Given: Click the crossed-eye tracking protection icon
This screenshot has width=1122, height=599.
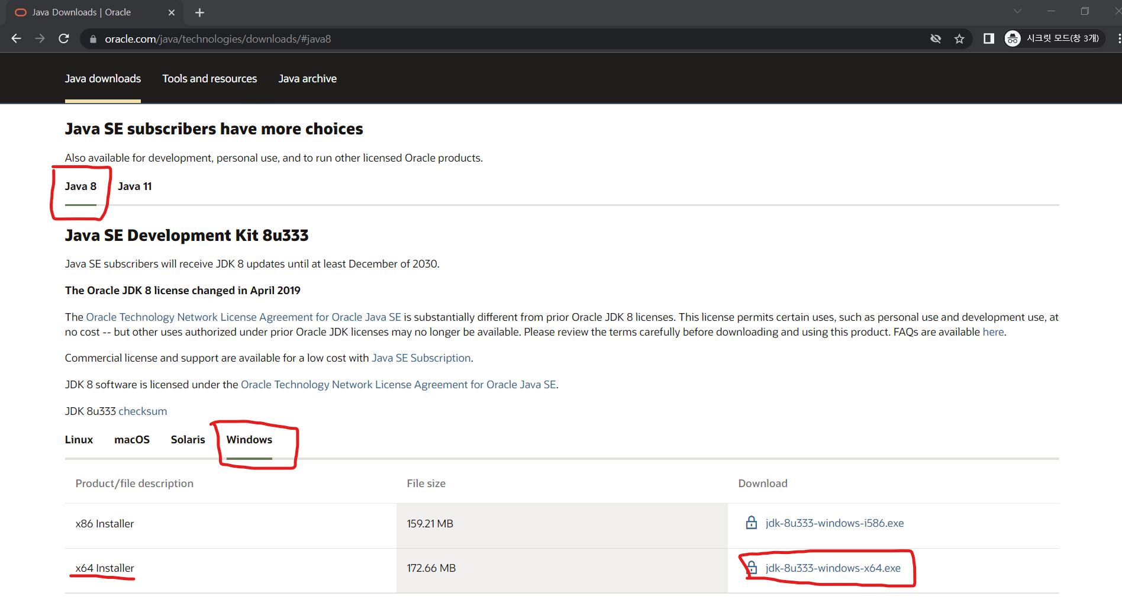Looking at the screenshot, I should (936, 39).
